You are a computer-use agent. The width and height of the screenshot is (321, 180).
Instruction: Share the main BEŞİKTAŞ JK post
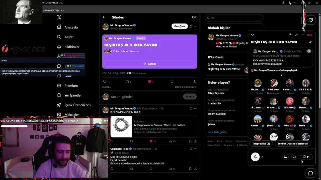[194, 81]
